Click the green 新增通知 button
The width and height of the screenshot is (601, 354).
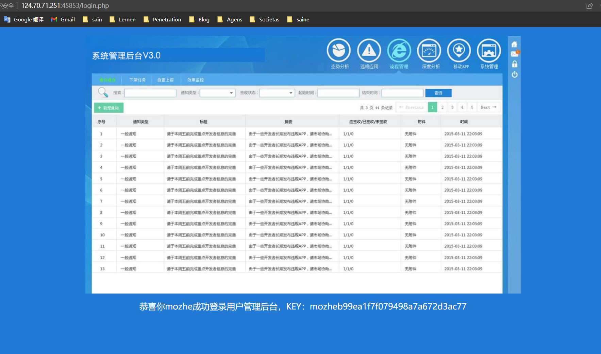pos(108,108)
